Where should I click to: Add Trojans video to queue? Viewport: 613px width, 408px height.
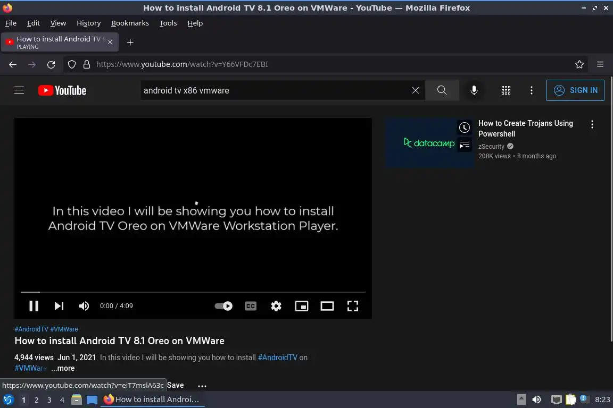(x=465, y=145)
